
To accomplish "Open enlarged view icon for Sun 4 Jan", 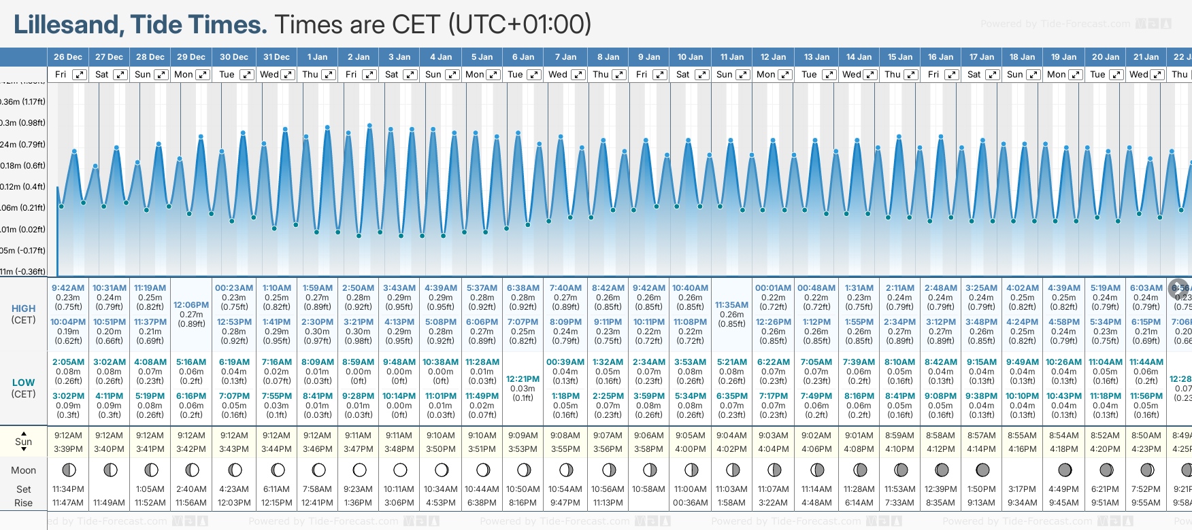I will click(x=452, y=75).
